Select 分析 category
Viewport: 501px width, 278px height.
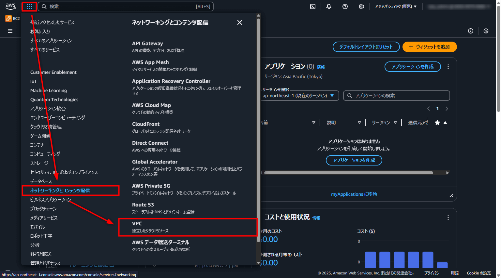click(35, 245)
